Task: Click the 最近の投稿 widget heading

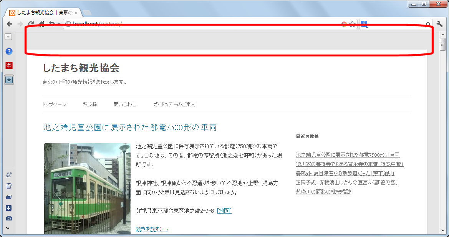Action: (307, 136)
